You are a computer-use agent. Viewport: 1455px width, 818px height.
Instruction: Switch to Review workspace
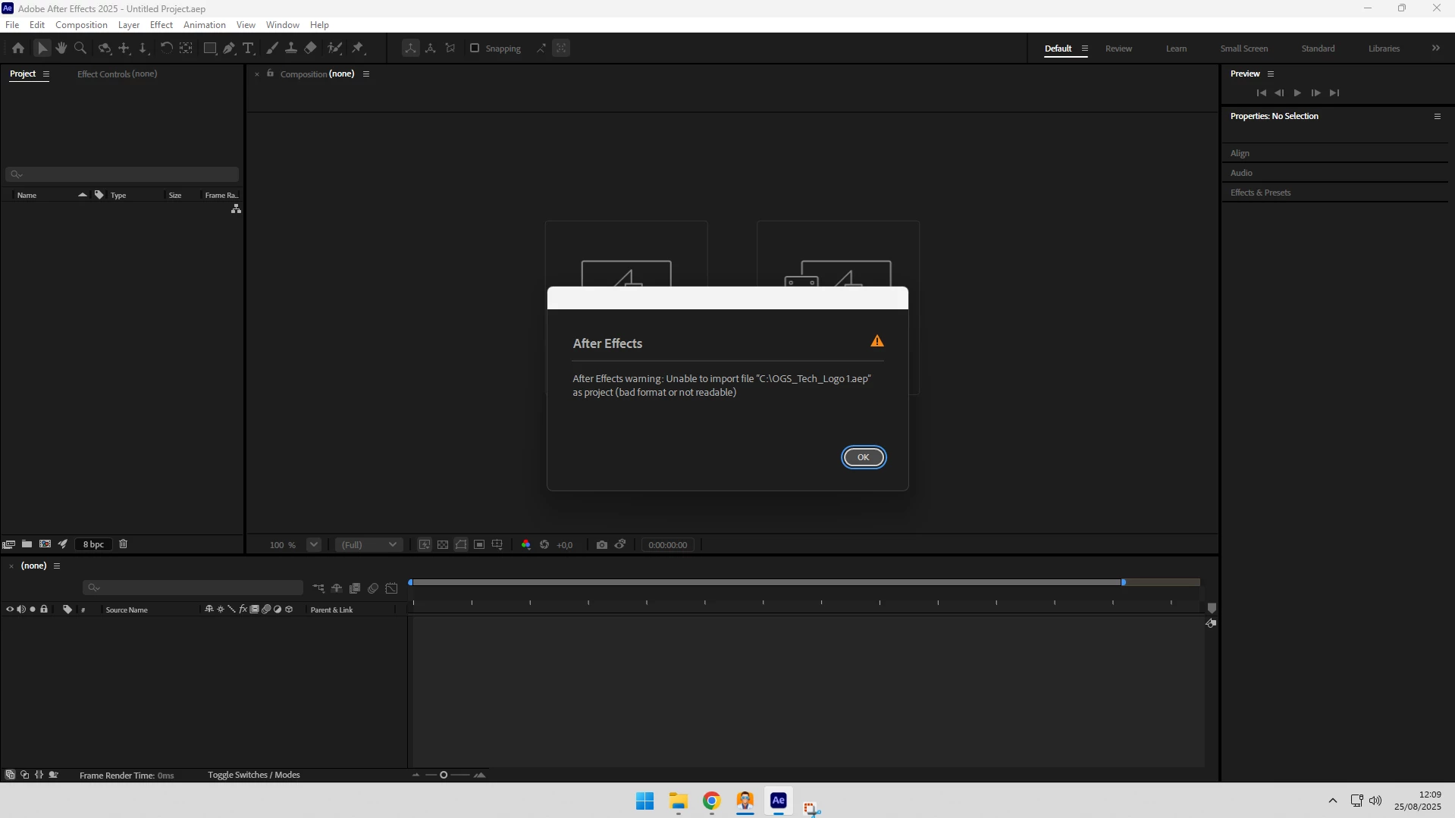(x=1118, y=49)
